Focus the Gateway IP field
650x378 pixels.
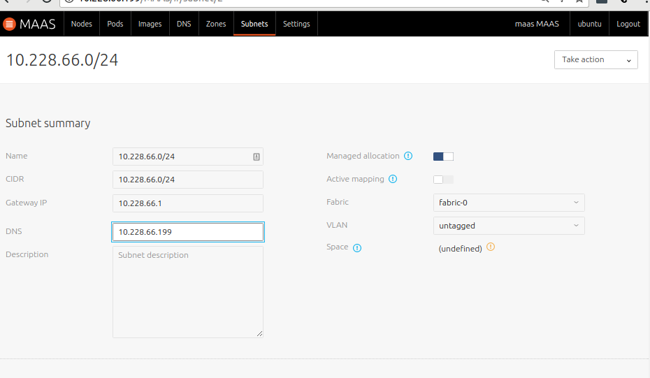188,203
